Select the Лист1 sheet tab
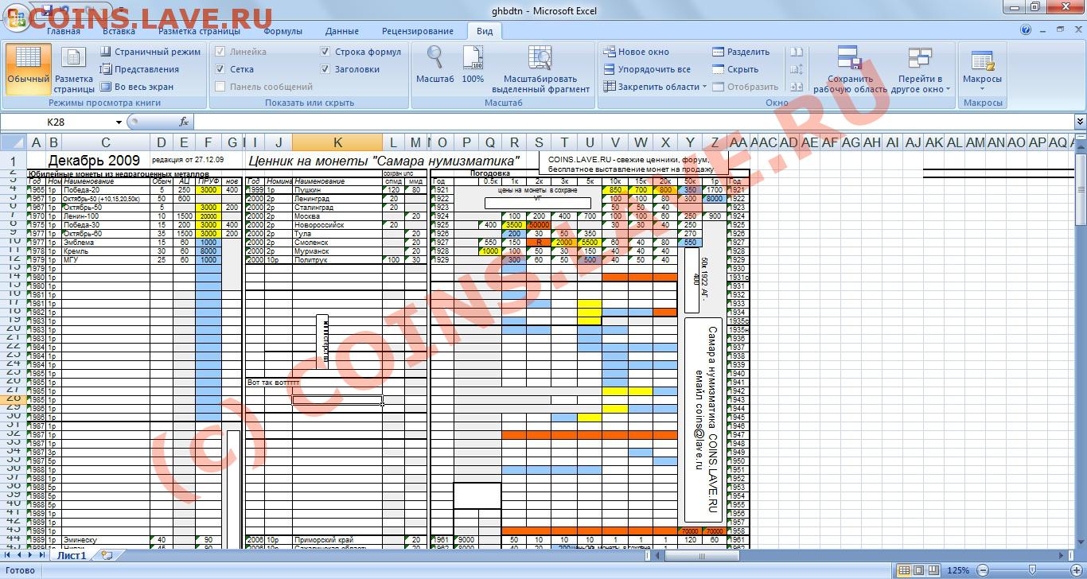Screen dimensions: 1087x579 tap(71, 555)
